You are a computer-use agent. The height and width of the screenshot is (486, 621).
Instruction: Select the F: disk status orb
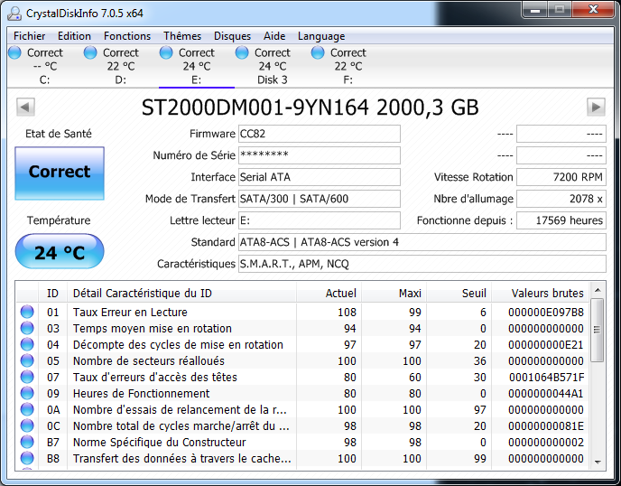[x=318, y=52]
